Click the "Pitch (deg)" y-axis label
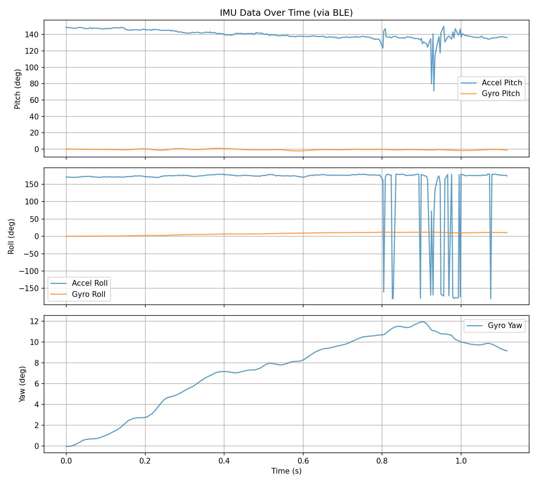The height and width of the screenshot is (484, 537). click(17, 89)
